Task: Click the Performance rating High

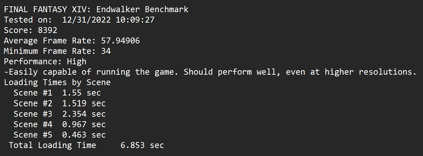Action: pos(77,61)
